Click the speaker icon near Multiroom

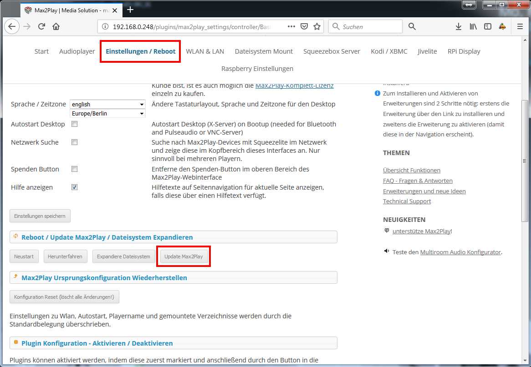click(x=387, y=251)
